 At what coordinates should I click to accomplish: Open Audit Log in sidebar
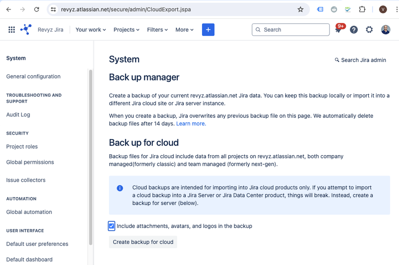(x=18, y=115)
